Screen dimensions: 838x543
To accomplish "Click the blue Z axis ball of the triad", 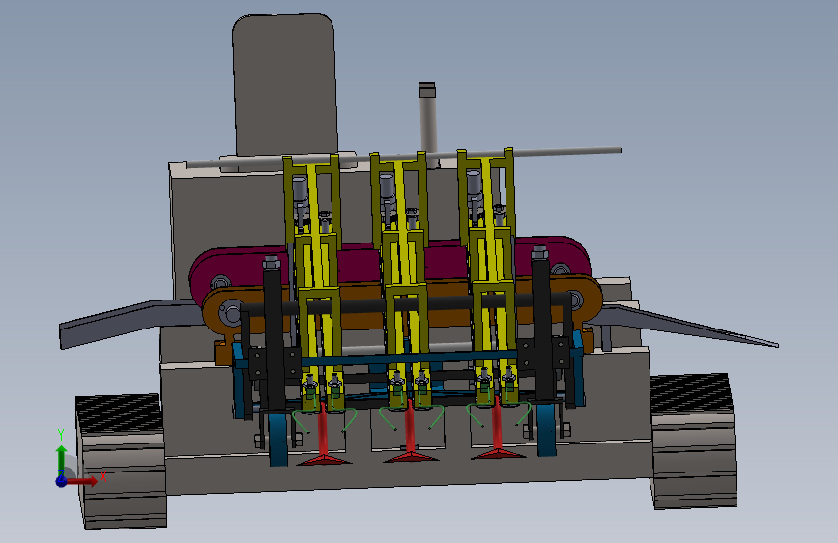I will (61, 481).
